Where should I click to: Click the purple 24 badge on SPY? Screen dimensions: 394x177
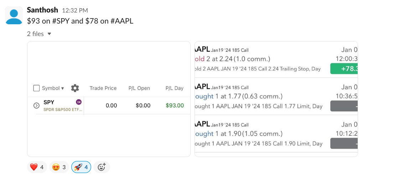point(79,102)
